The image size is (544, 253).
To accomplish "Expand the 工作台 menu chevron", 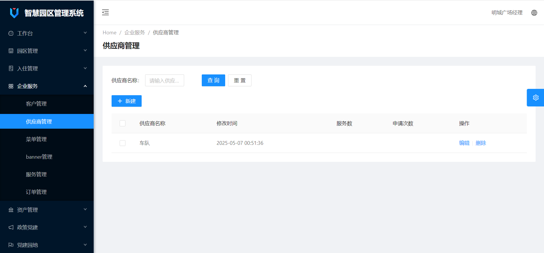I will 85,33.
